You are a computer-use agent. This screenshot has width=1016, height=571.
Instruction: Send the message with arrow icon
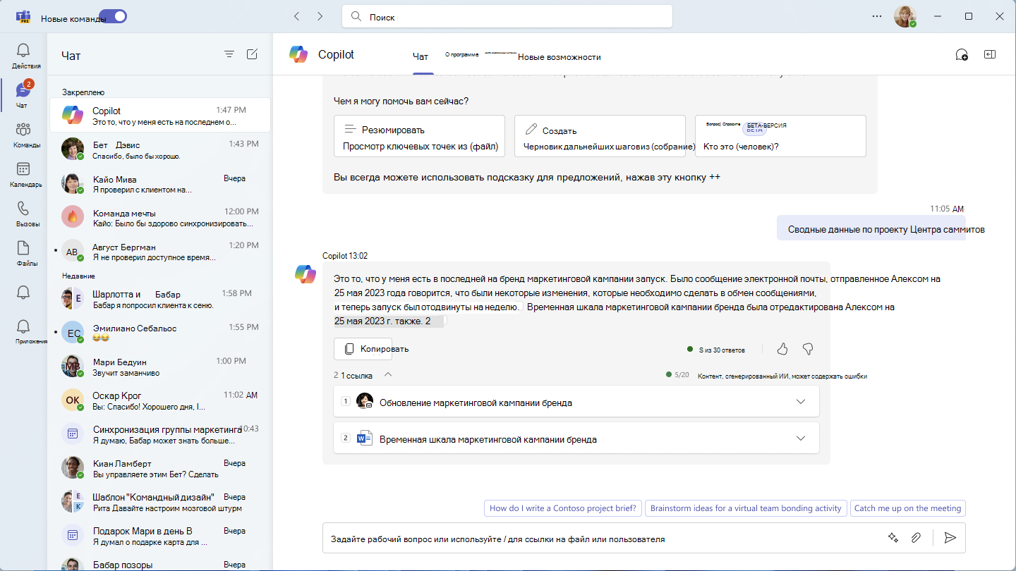[x=950, y=538]
